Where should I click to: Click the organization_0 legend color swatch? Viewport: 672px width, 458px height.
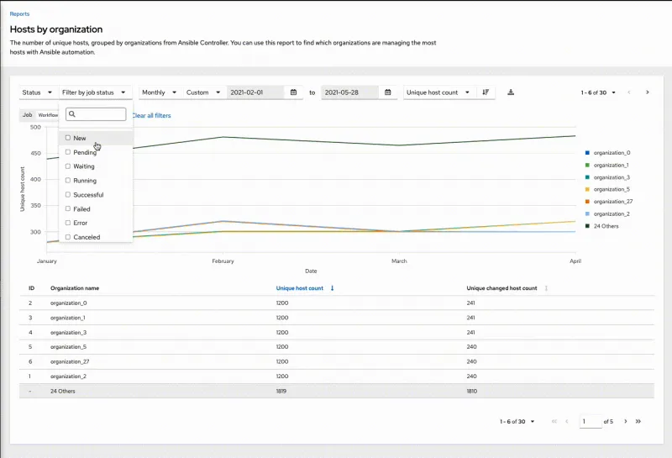[x=586, y=153]
